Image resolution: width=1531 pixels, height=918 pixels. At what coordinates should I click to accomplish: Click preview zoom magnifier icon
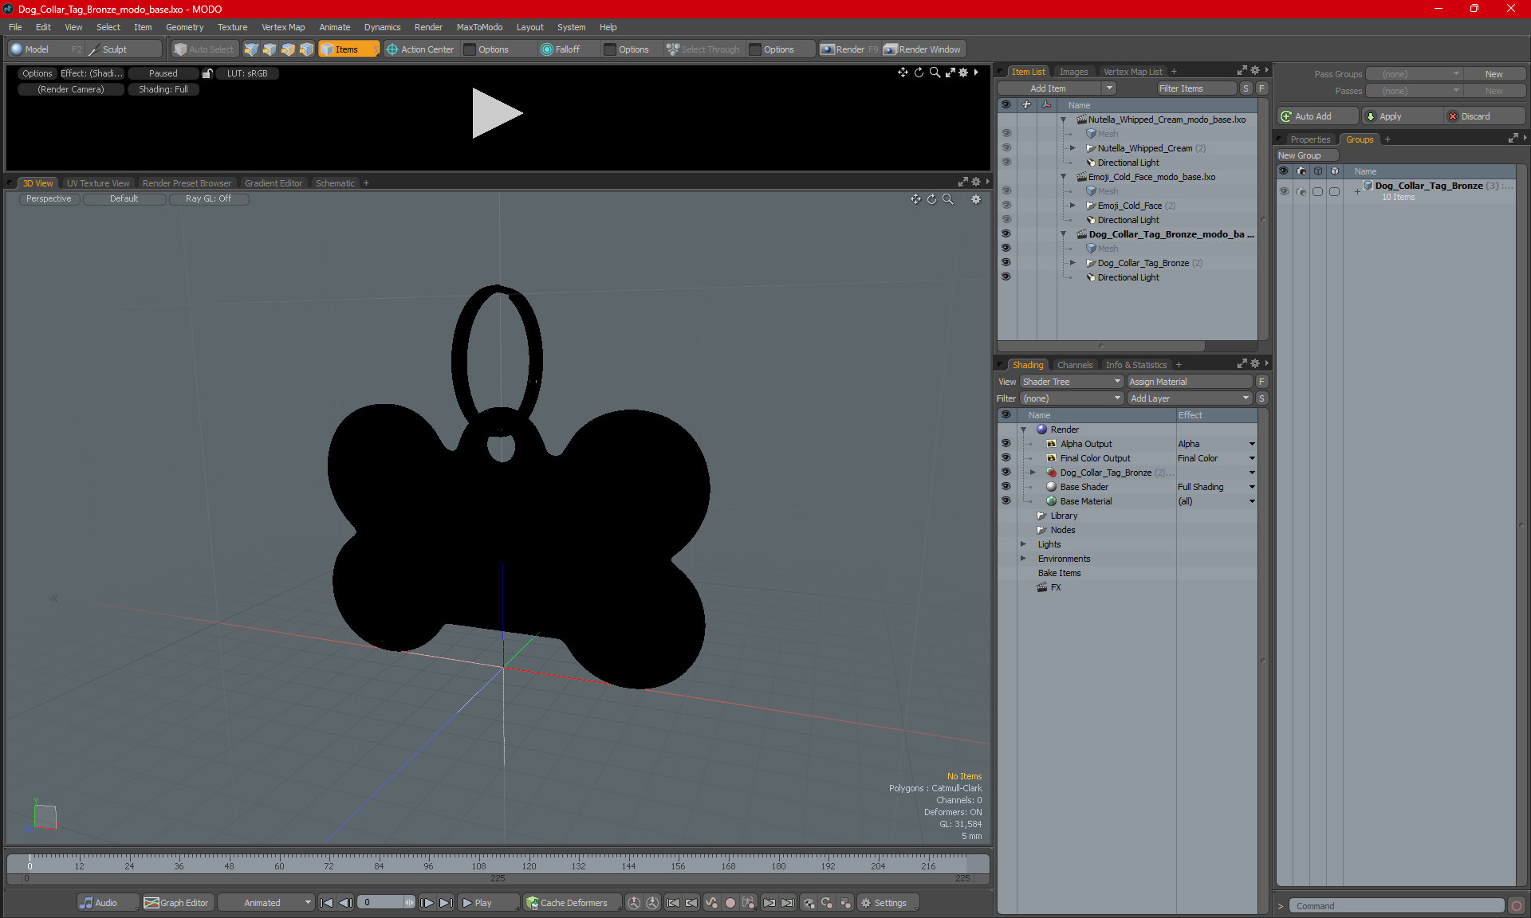pyautogui.click(x=935, y=73)
